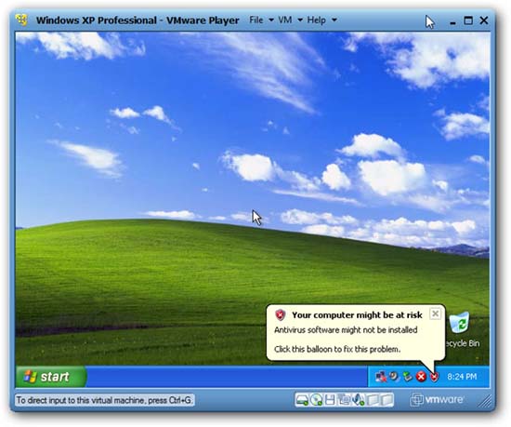Open the Help menu
511x427 pixels.
[x=316, y=20]
